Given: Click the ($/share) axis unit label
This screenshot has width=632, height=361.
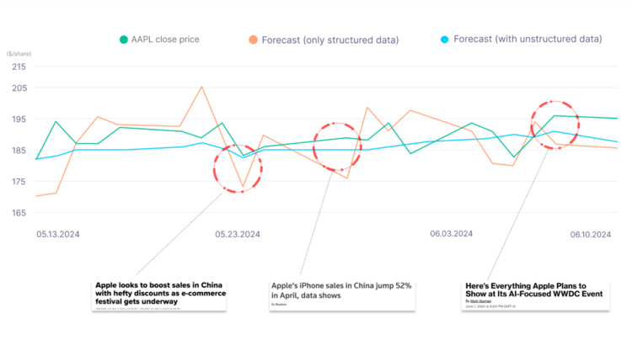Looking at the screenshot, I should tap(19, 53).
